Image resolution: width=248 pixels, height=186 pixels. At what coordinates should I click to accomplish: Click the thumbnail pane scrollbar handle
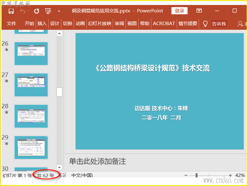pos(59,92)
